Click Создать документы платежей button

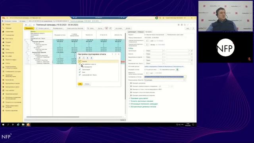[75, 28]
